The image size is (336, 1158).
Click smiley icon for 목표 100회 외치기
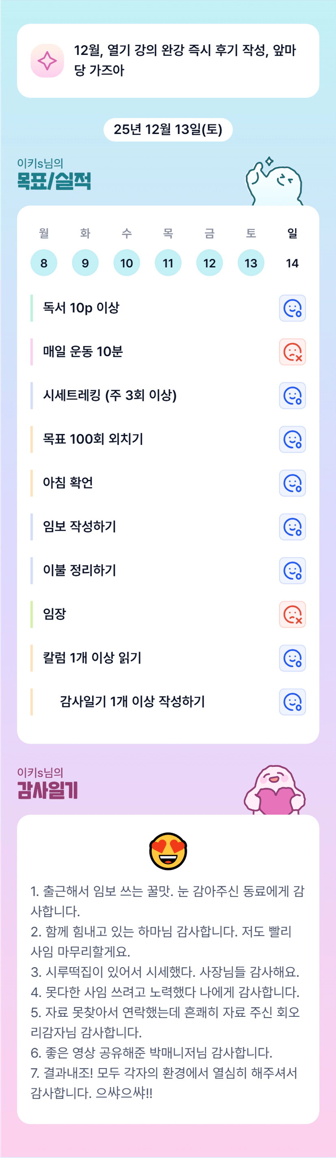tap(293, 439)
